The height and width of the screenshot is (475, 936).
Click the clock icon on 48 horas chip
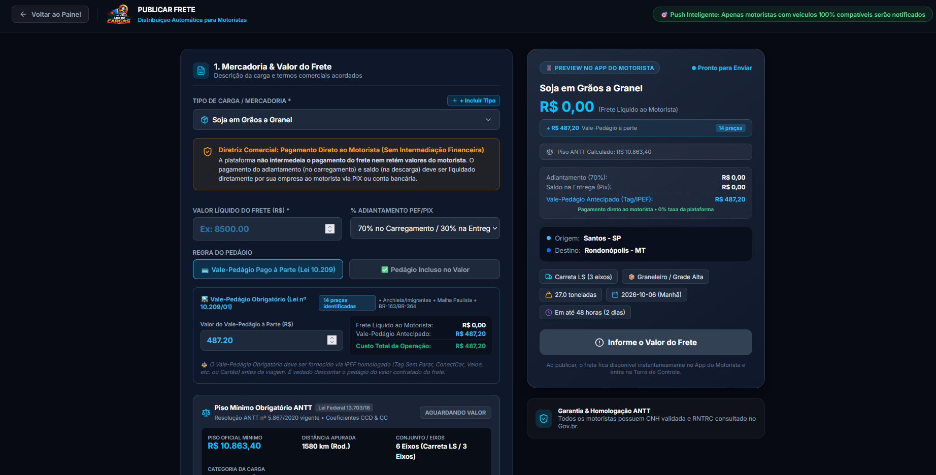pyautogui.click(x=549, y=313)
